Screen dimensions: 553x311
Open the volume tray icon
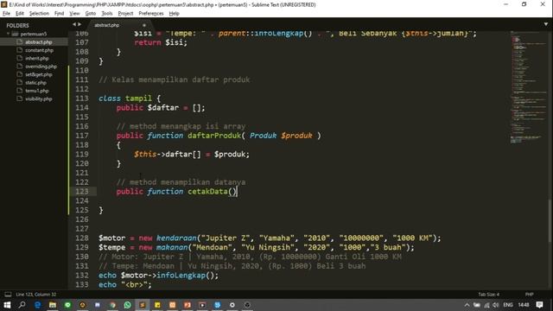coord(495,305)
